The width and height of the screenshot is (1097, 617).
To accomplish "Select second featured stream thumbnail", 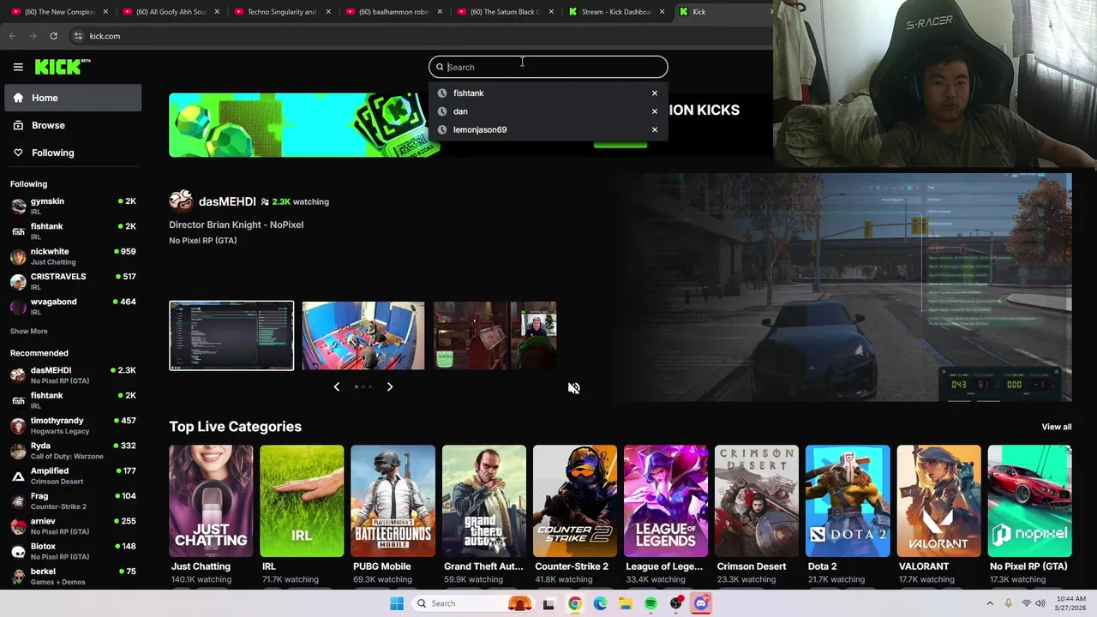I will pyautogui.click(x=363, y=336).
